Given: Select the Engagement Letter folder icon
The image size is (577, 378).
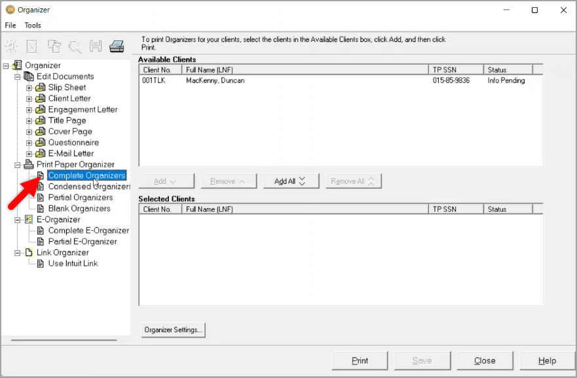Looking at the screenshot, I should [41, 109].
